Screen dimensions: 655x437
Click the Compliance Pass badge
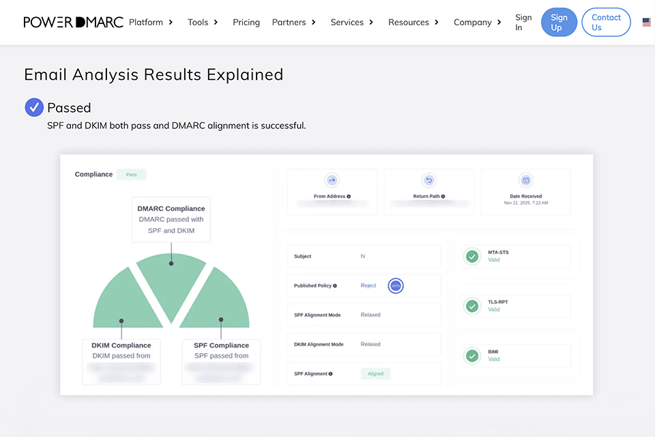132,174
